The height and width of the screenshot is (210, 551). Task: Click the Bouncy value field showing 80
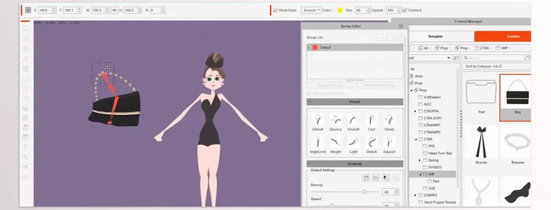point(389,192)
